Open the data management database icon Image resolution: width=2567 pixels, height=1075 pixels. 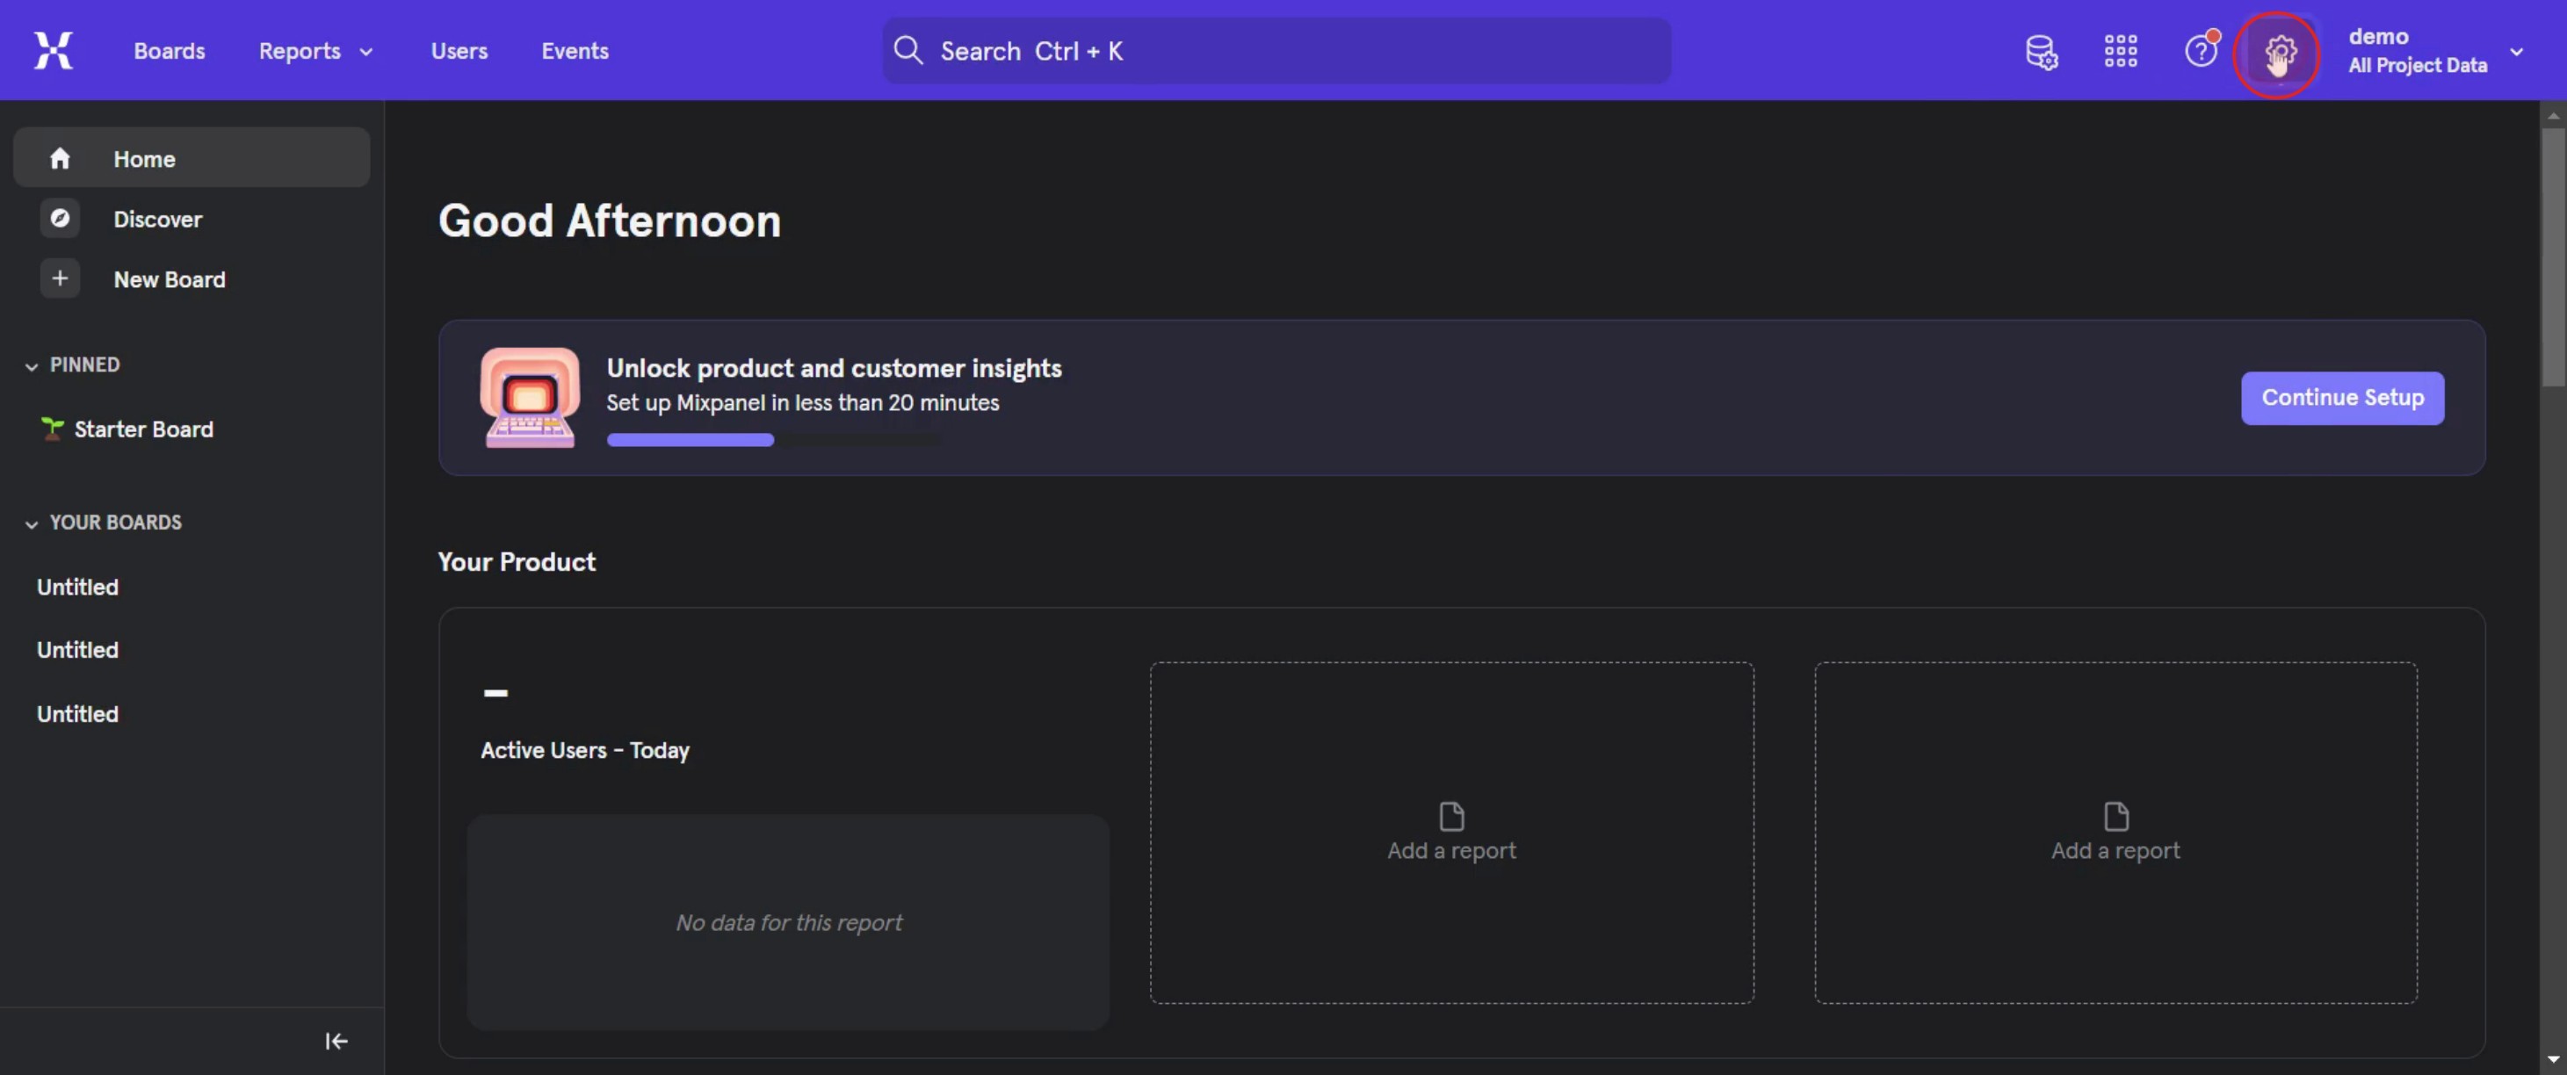(2040, 52)
